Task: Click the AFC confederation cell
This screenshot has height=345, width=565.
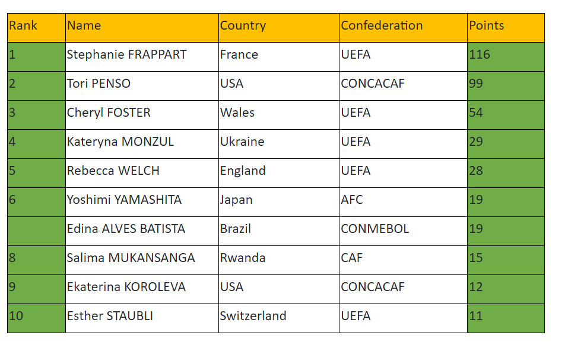Action: pyautogui.click(x=402, y=201)
